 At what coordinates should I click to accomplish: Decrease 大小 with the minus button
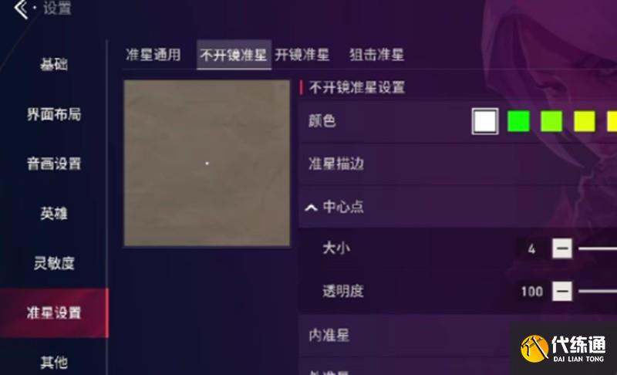(x=562, y=248)
